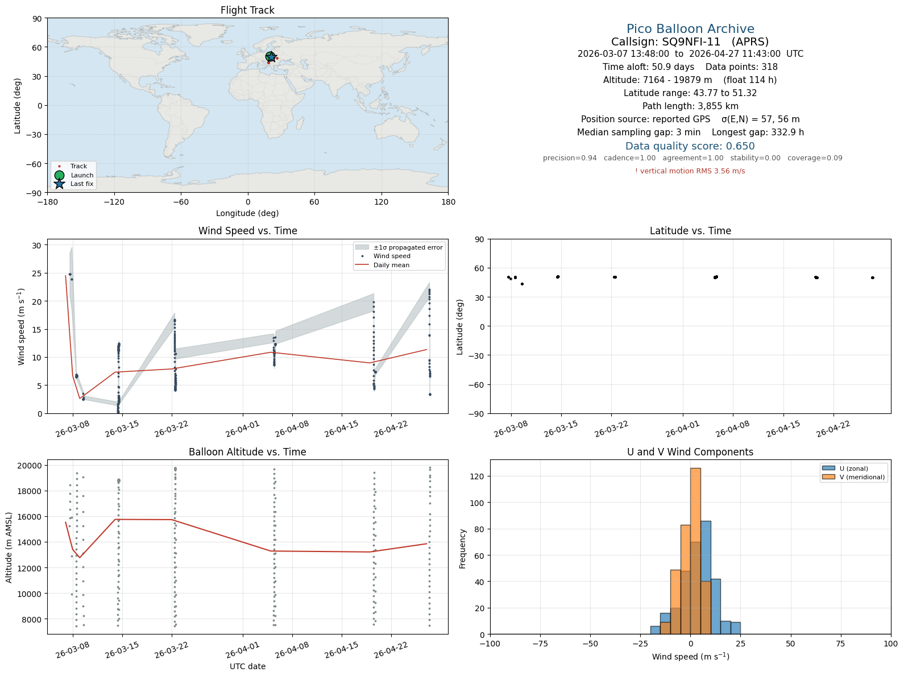904x676 pixels.
Task: Click the 'Latitude range: 43.77 to 51.32' text
Action: [x=690, y=93]
